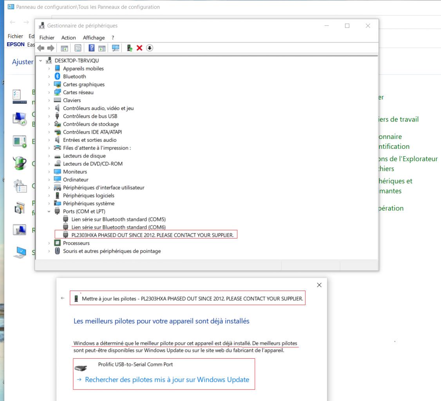
Task: Click the red X uninstall device icon
Action: (139, 48)
